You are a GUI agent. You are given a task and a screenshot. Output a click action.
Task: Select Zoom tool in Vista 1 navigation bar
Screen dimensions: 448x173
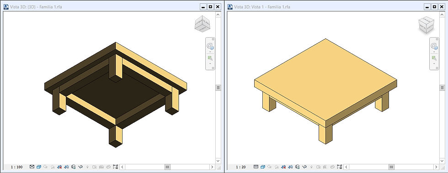[x=434, y=58]
